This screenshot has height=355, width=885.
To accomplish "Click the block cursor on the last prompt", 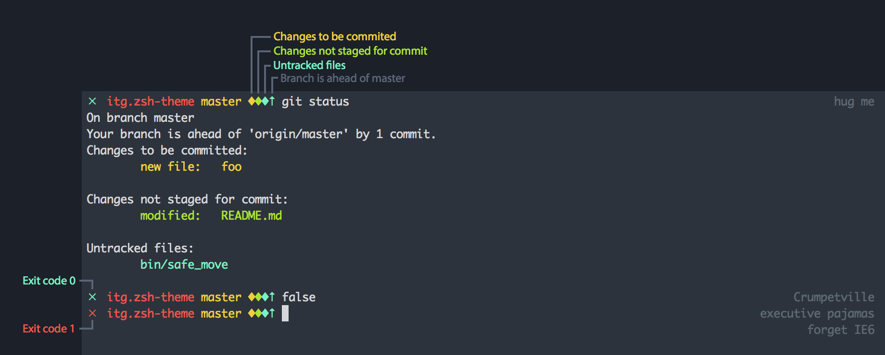I will 285,313.
